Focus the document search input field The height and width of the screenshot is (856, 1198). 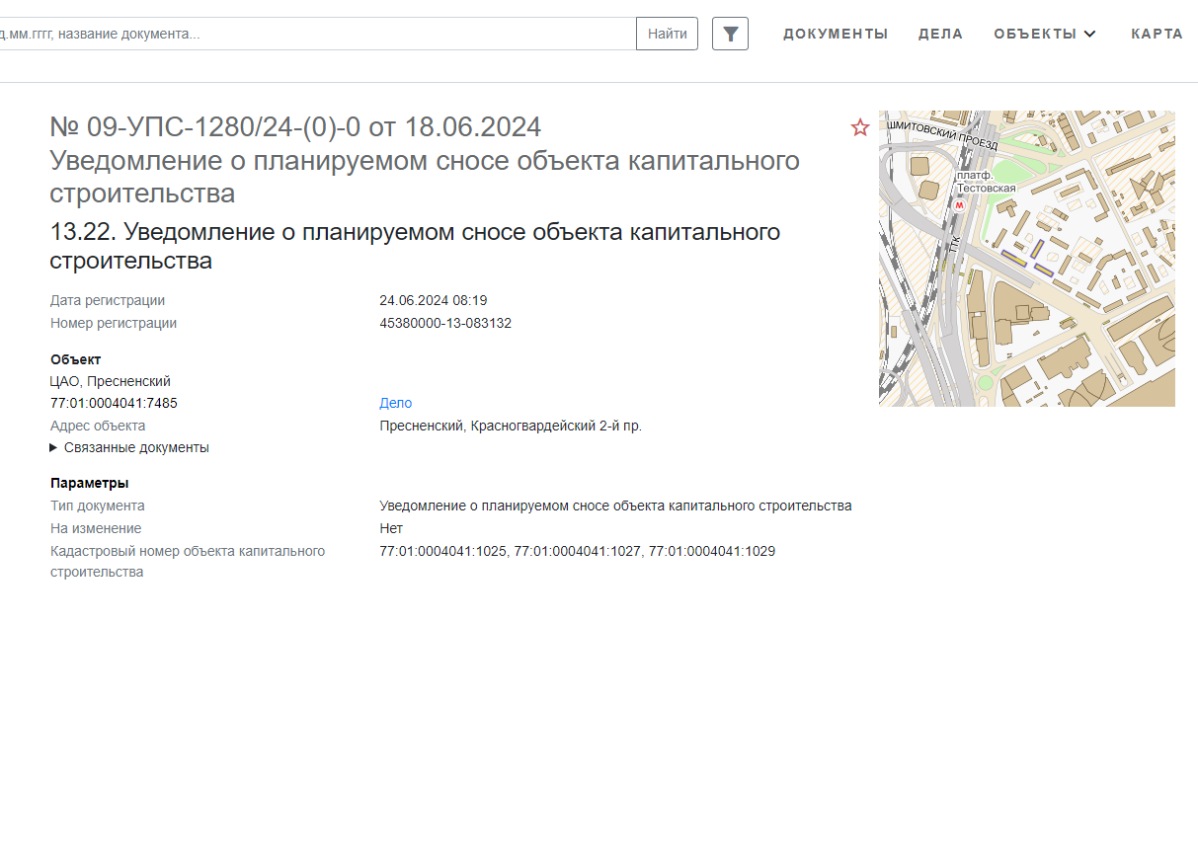(x=316, y=34)
